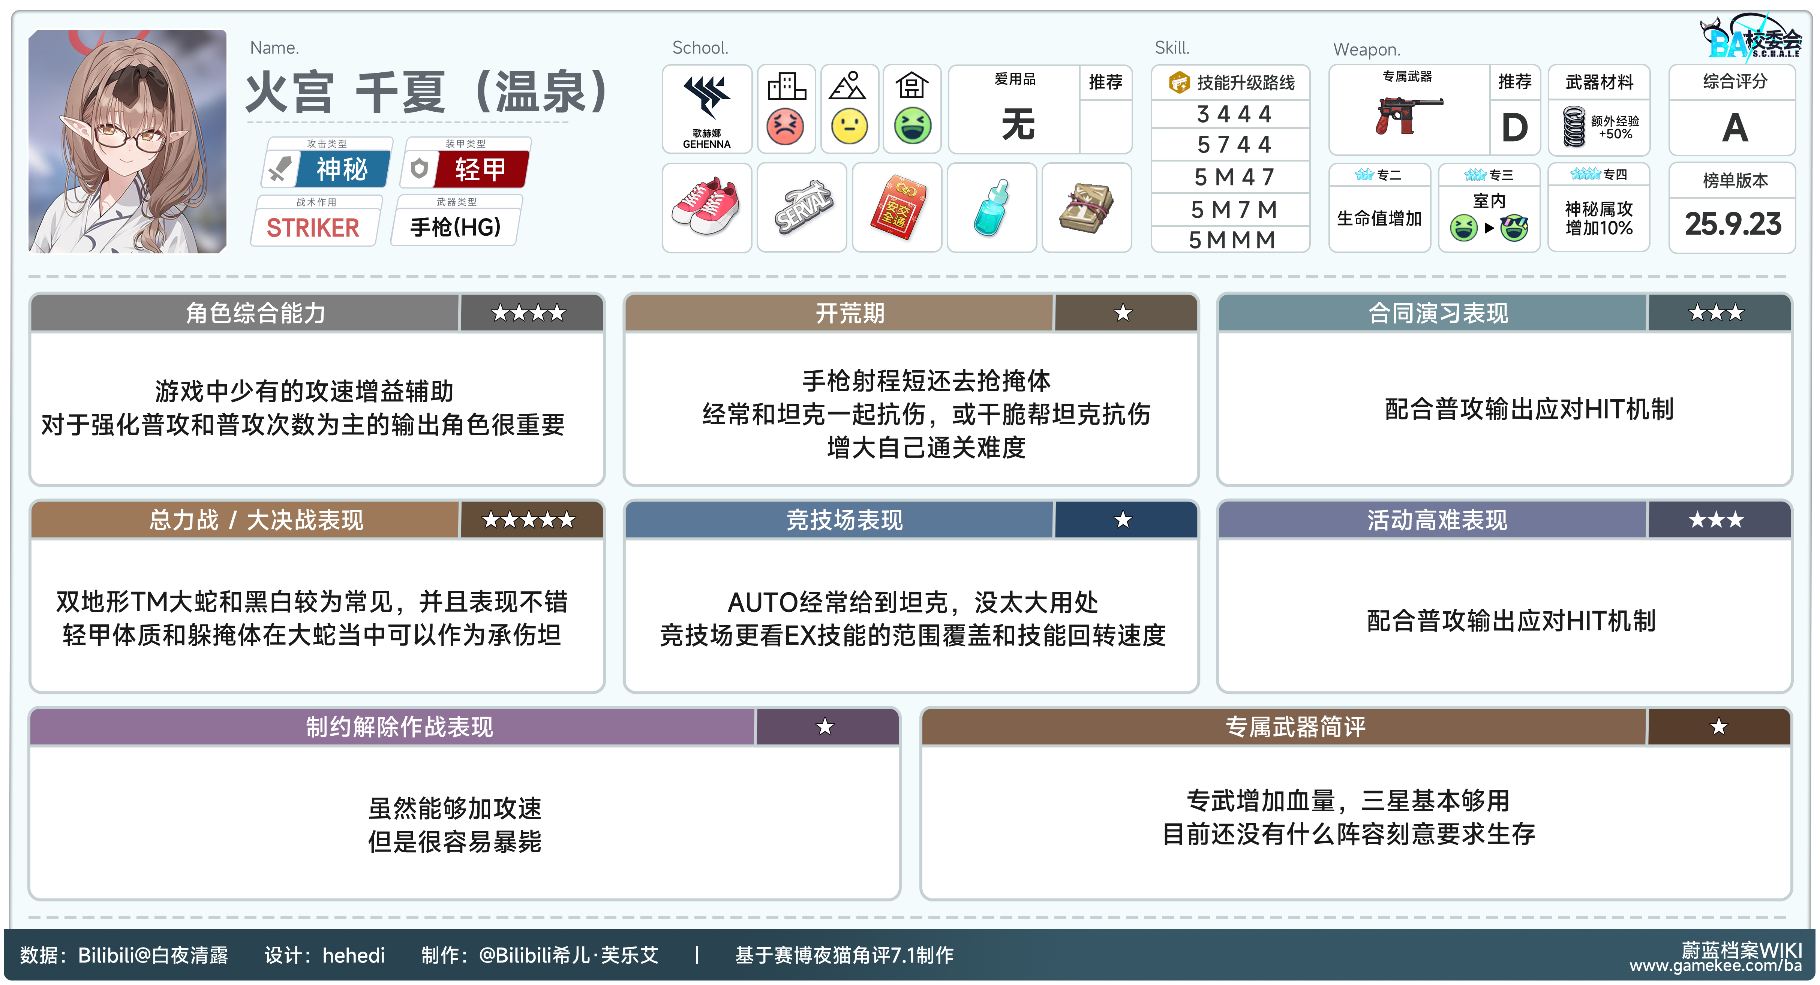Select the STRIKER tactical role label
The width and height of the screenshot is (1820, 985).
coord(313,228)
